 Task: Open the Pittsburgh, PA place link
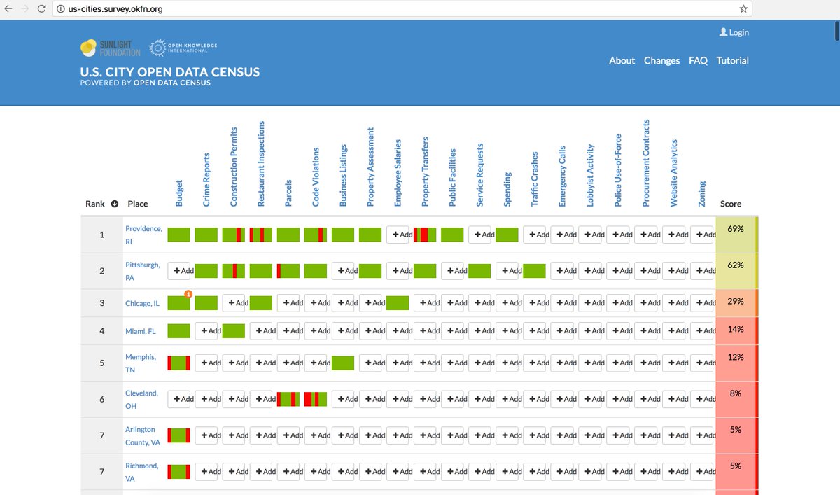point(143,271)
